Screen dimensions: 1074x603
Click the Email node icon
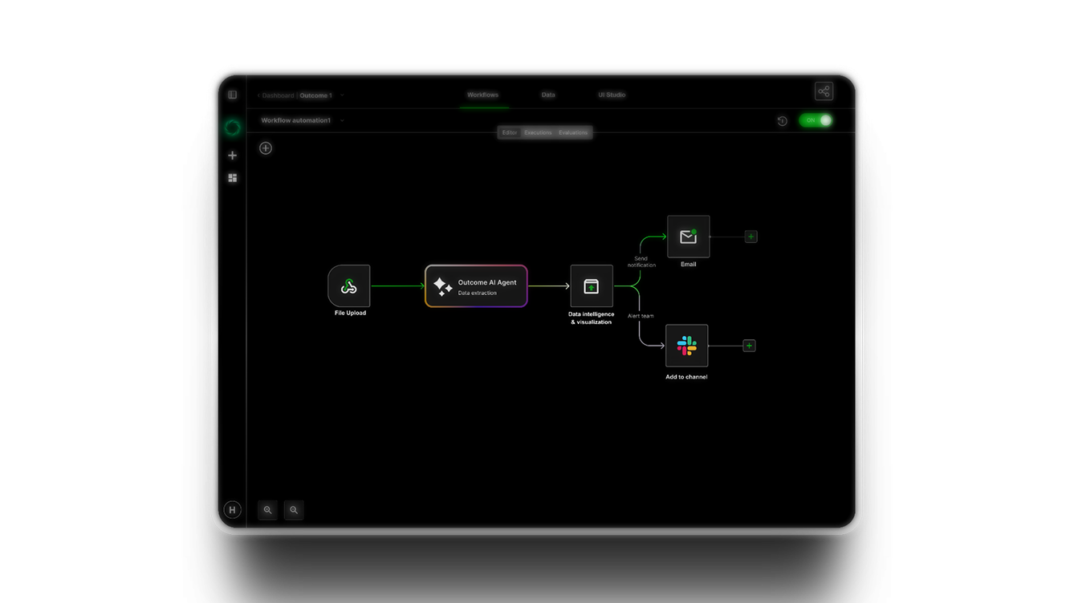click(688, 236)
